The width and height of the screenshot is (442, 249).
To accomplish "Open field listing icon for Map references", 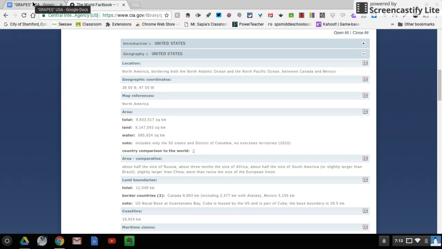I will tap(365, 95).
